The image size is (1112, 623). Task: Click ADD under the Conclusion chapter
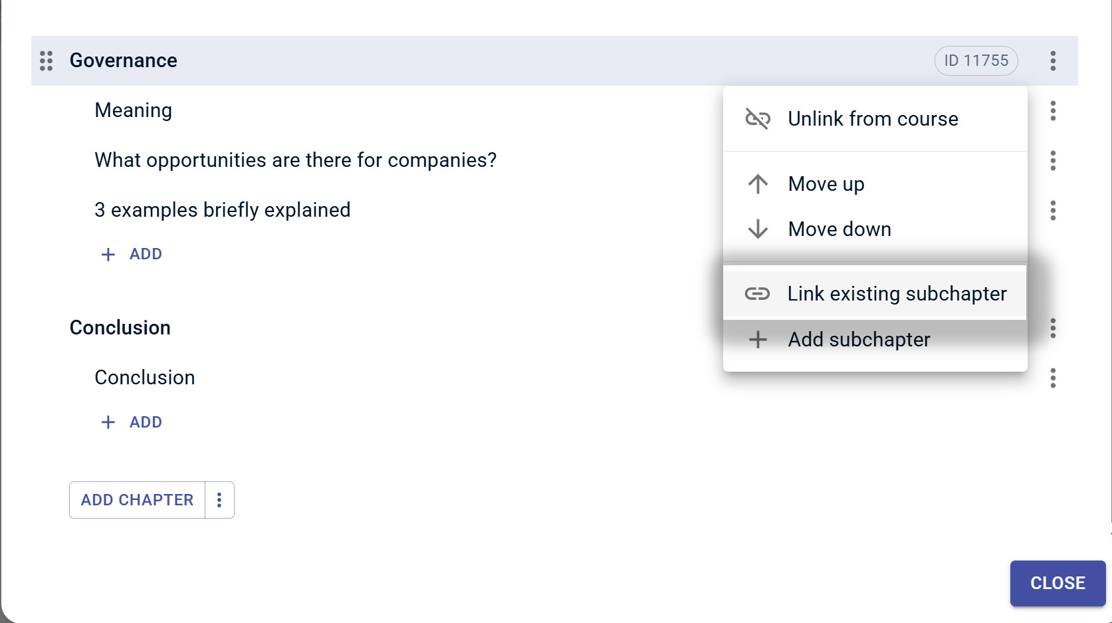tap(132, 422)
